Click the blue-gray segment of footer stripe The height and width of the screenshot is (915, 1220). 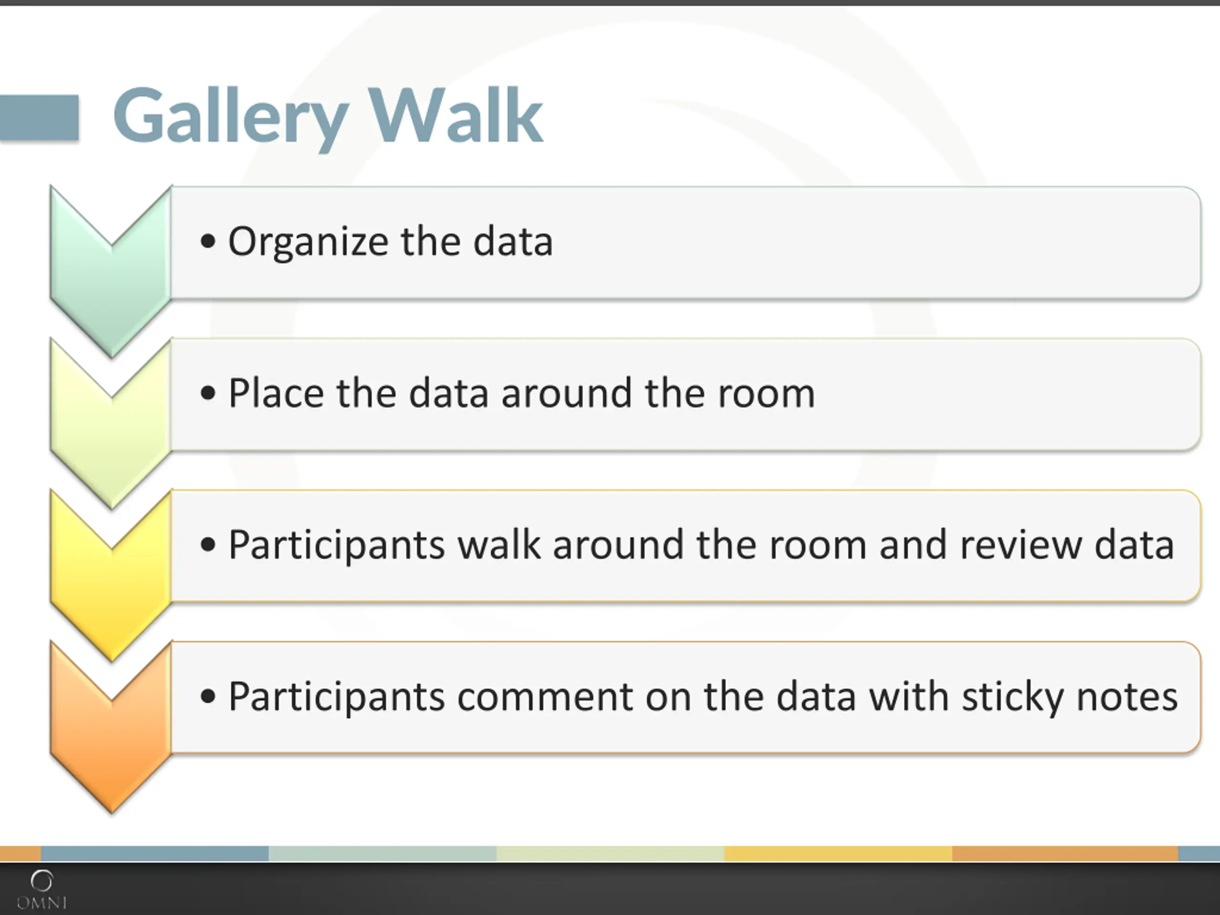[x=155, y=853]
